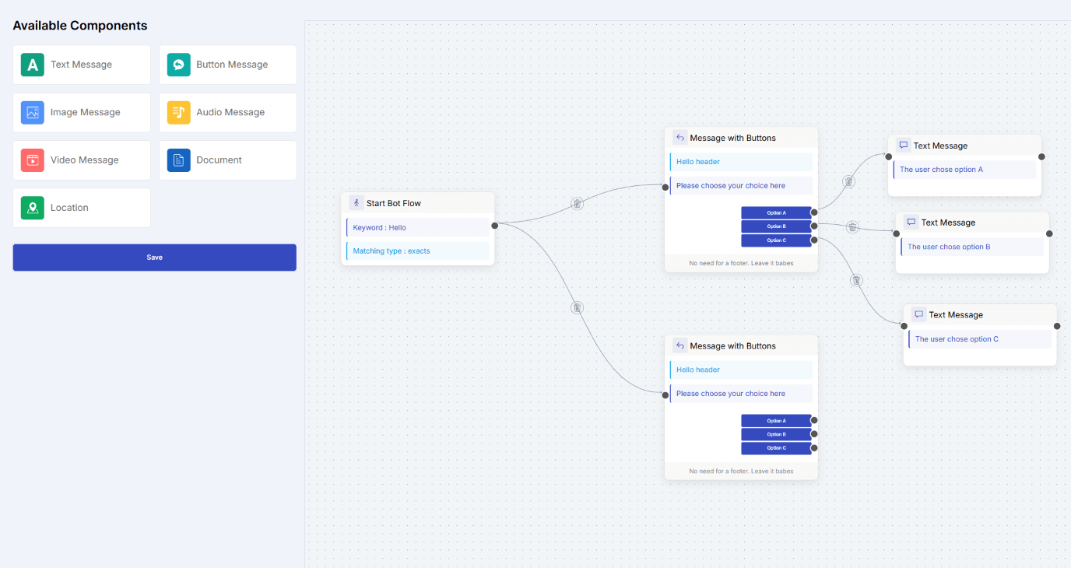Select 'Keyword : Hello' field in Start Bot Flow
Screen dimensions: 1071x568
point(418,227)
